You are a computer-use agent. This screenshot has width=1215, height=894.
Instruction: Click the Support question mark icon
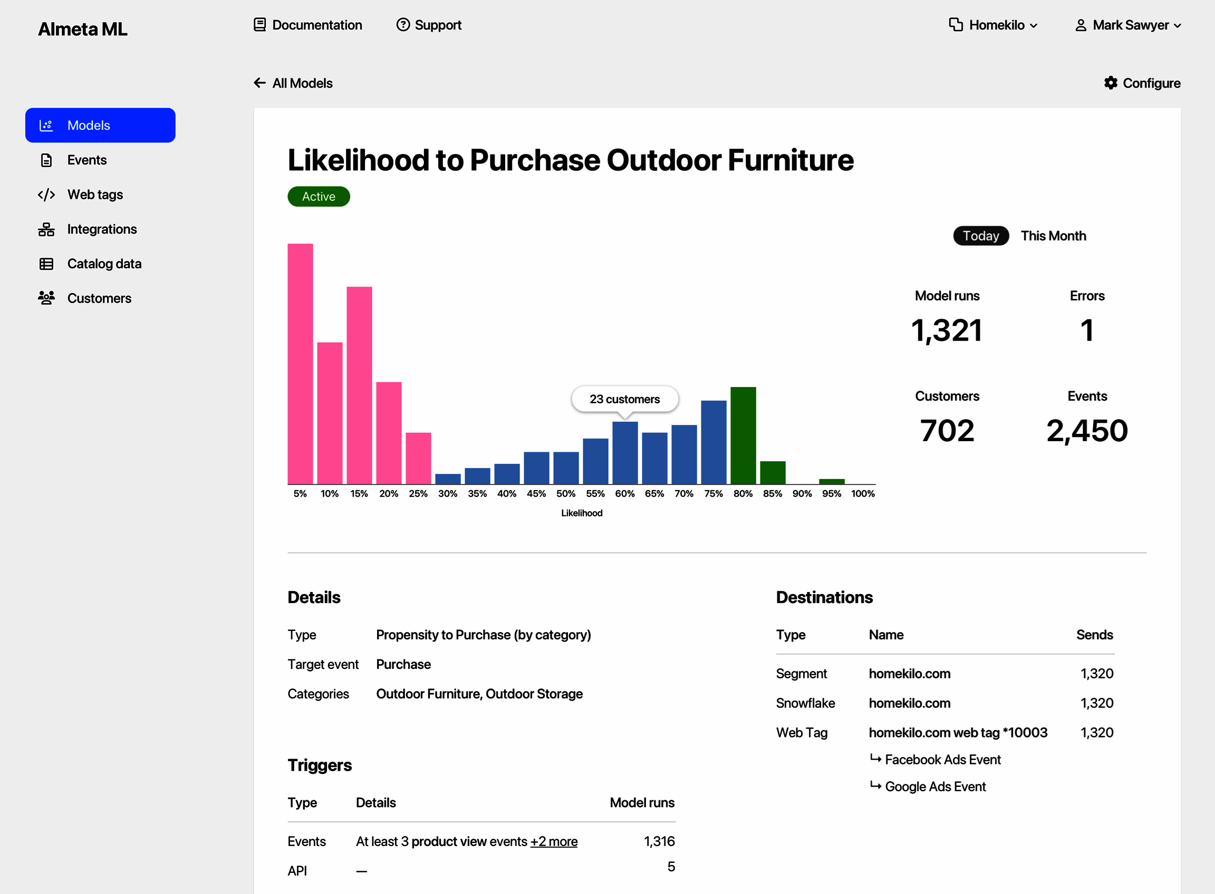[x=403, y=25]
